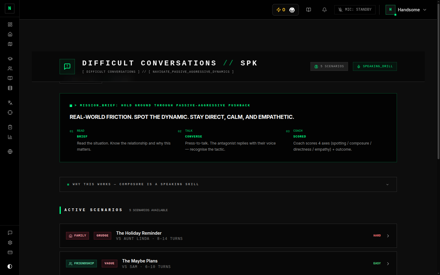Click the Maybe Plans row chevron

pyautogui.click(x=388, y=264)
